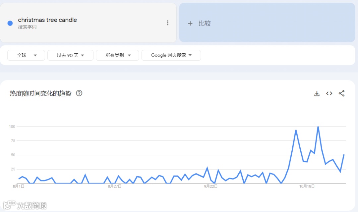Open the 所有类别 category dropdown
358x212 pixels.
click(117, 55)
